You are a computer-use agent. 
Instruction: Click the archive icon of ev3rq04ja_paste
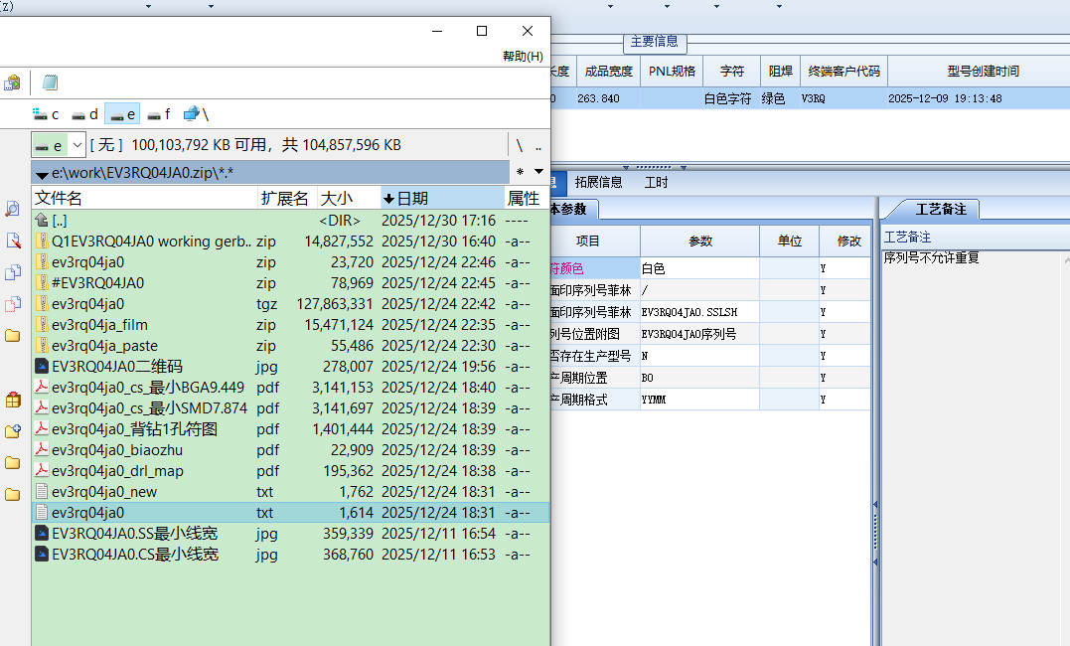point(42,346)
